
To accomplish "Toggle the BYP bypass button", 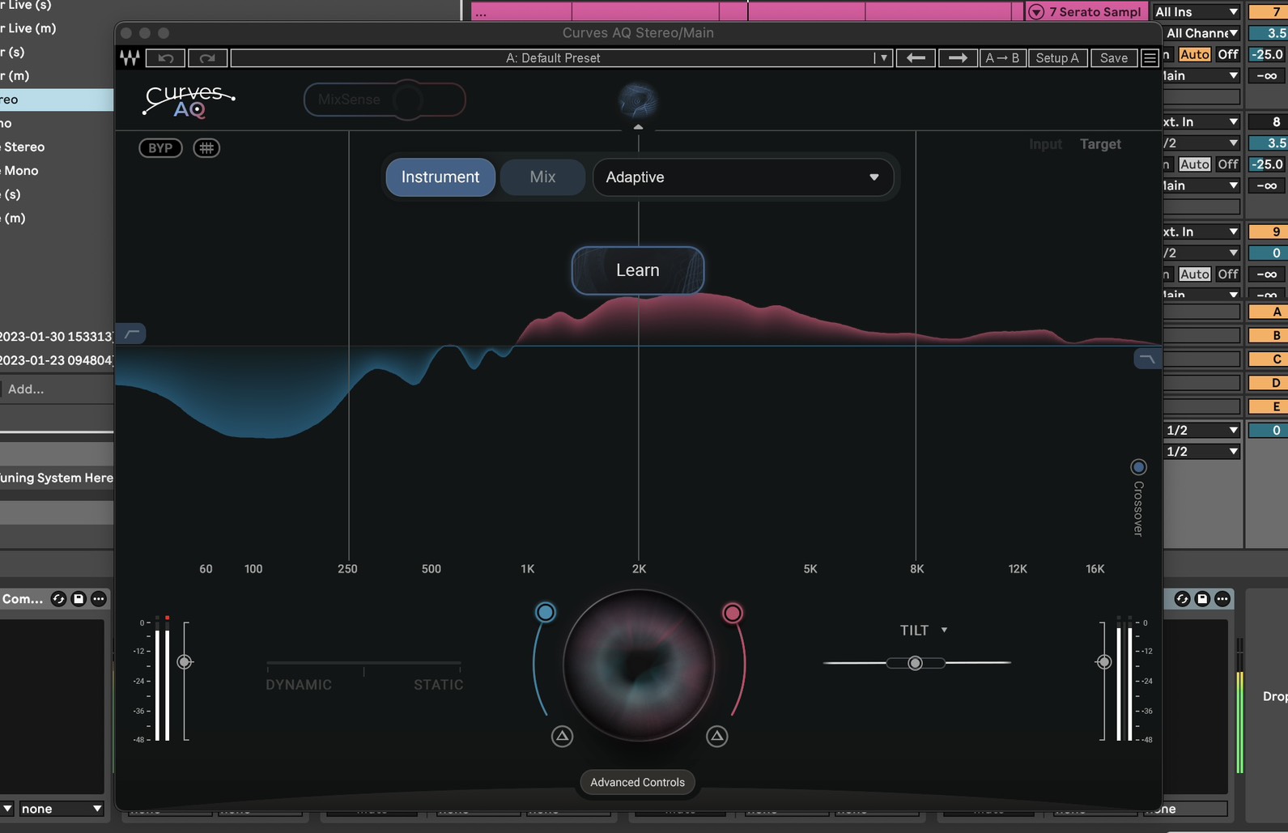I will pyautogui.click(x=160, y=148).
